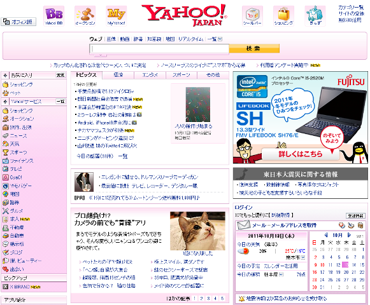The image size is (370, 305).
Task: Open the My Yahoo! icon in the header
Action: (x=116, y=16)
